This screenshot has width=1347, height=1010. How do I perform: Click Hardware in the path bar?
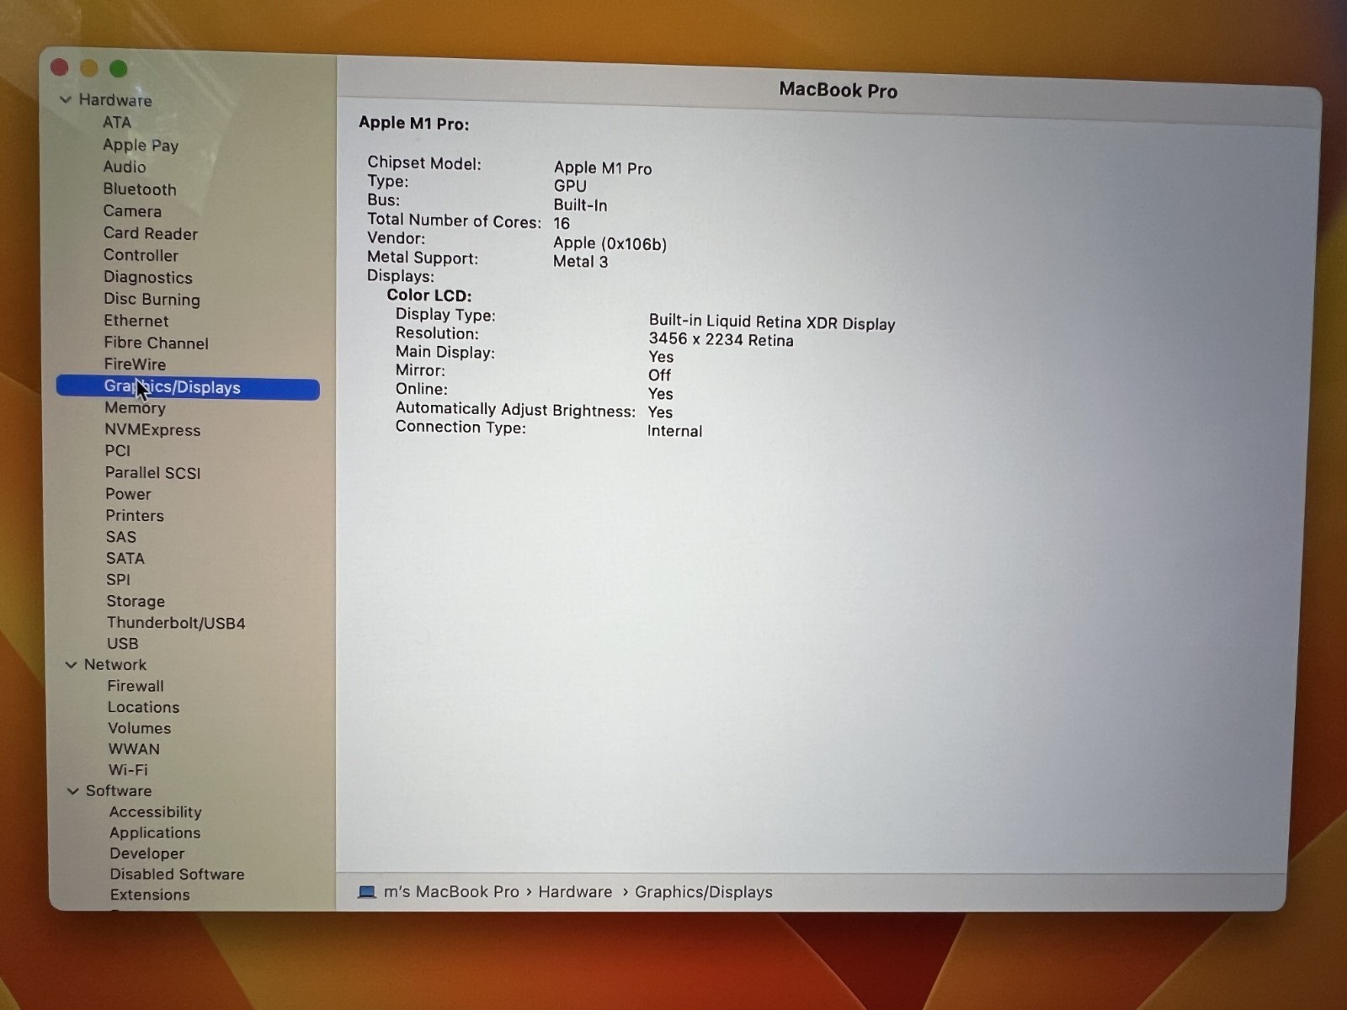575,892
